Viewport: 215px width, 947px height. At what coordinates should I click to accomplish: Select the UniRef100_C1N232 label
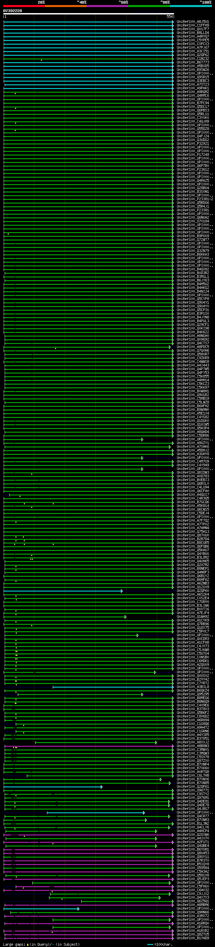click(192, 58)
